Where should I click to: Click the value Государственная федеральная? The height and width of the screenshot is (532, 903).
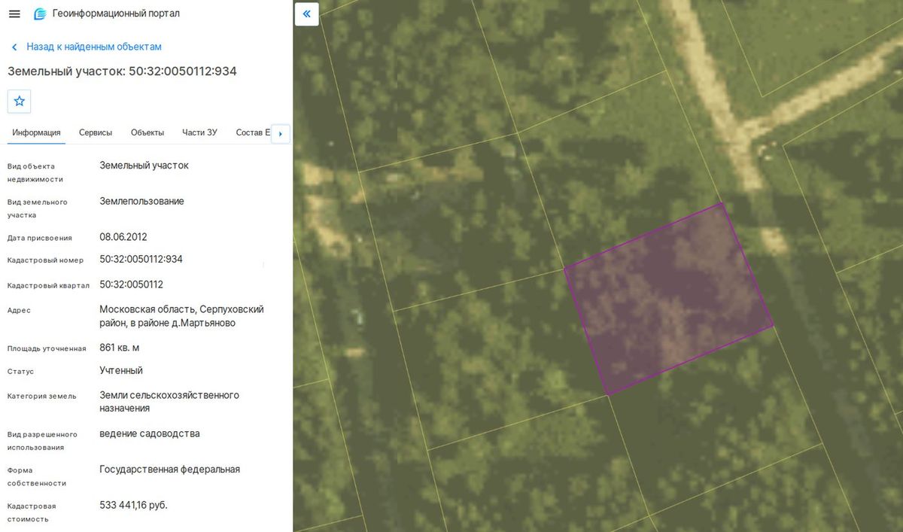[x=169, y=470]
